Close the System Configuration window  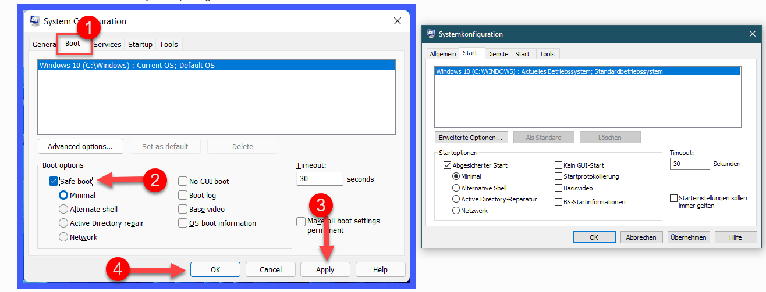(398, 21)
